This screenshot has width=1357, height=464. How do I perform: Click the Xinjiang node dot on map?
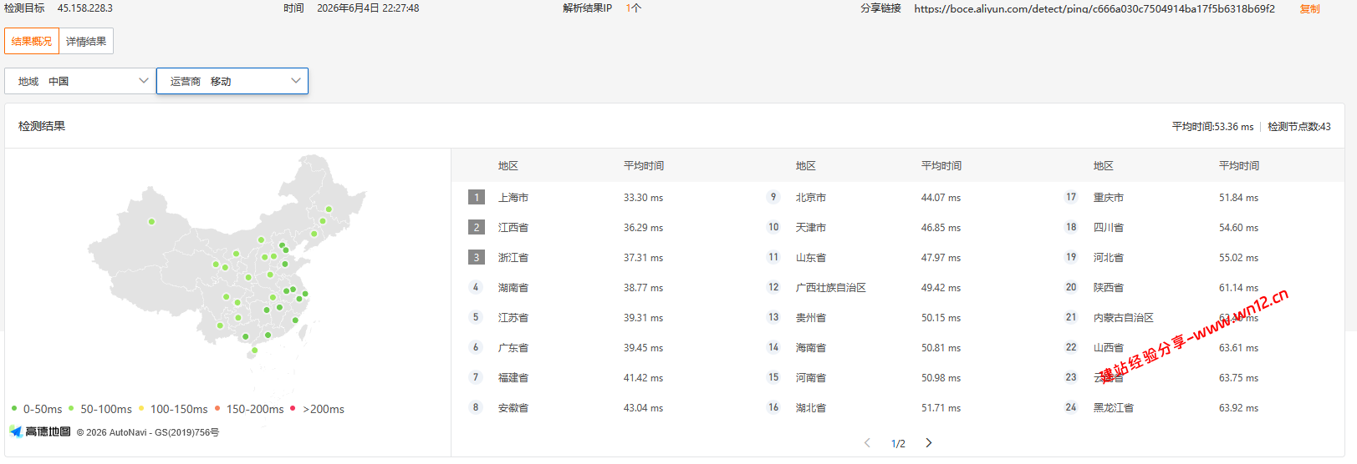[151, 222]
